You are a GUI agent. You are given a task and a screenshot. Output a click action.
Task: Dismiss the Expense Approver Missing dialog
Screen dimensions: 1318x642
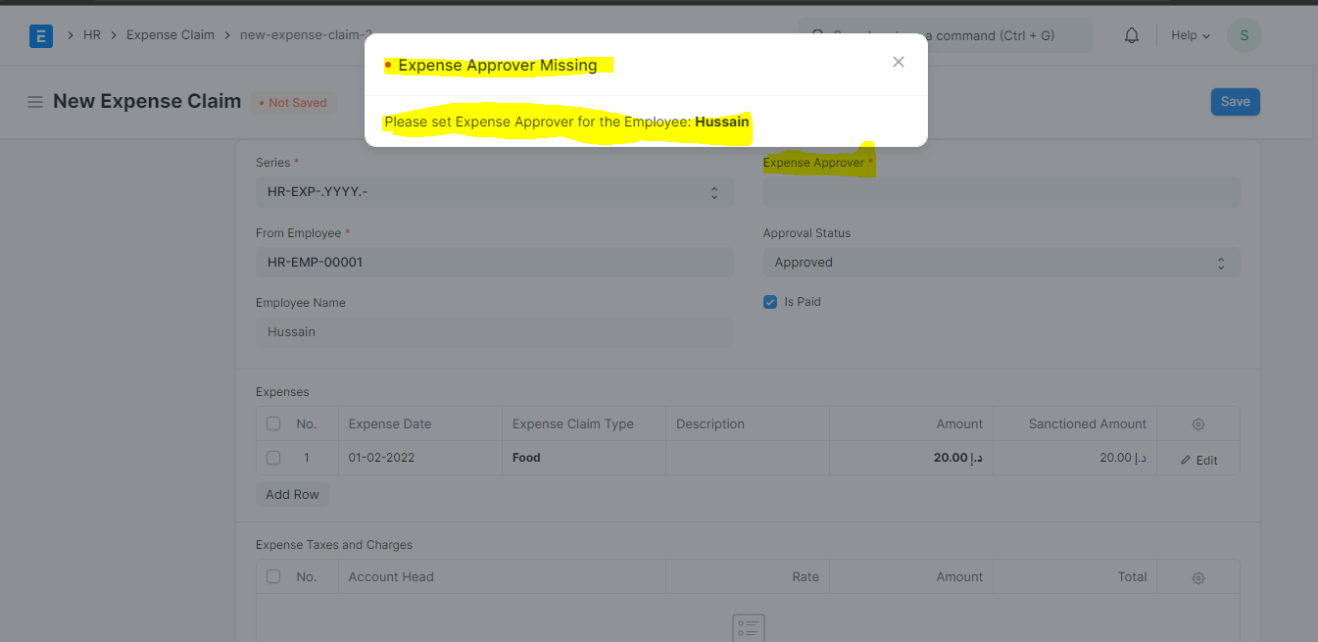tap(898, 61)
